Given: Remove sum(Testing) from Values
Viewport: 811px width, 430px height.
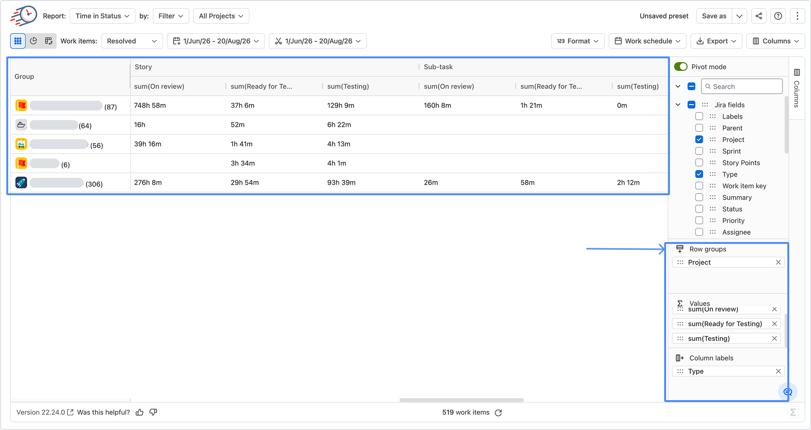Looking at the screenshot, I should click(774, 338).
